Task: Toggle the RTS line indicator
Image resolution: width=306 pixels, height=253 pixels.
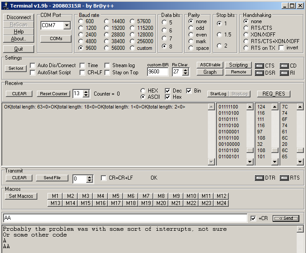Action: (x=284, y=178)
